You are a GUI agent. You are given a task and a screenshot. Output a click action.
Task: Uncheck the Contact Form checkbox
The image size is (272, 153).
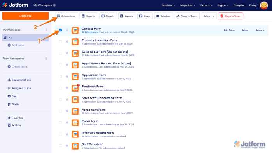coord(60,30)
